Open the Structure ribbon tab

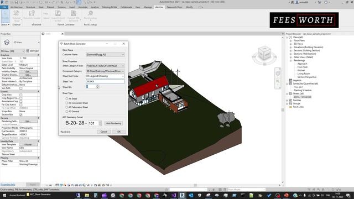tap(30, 7)
